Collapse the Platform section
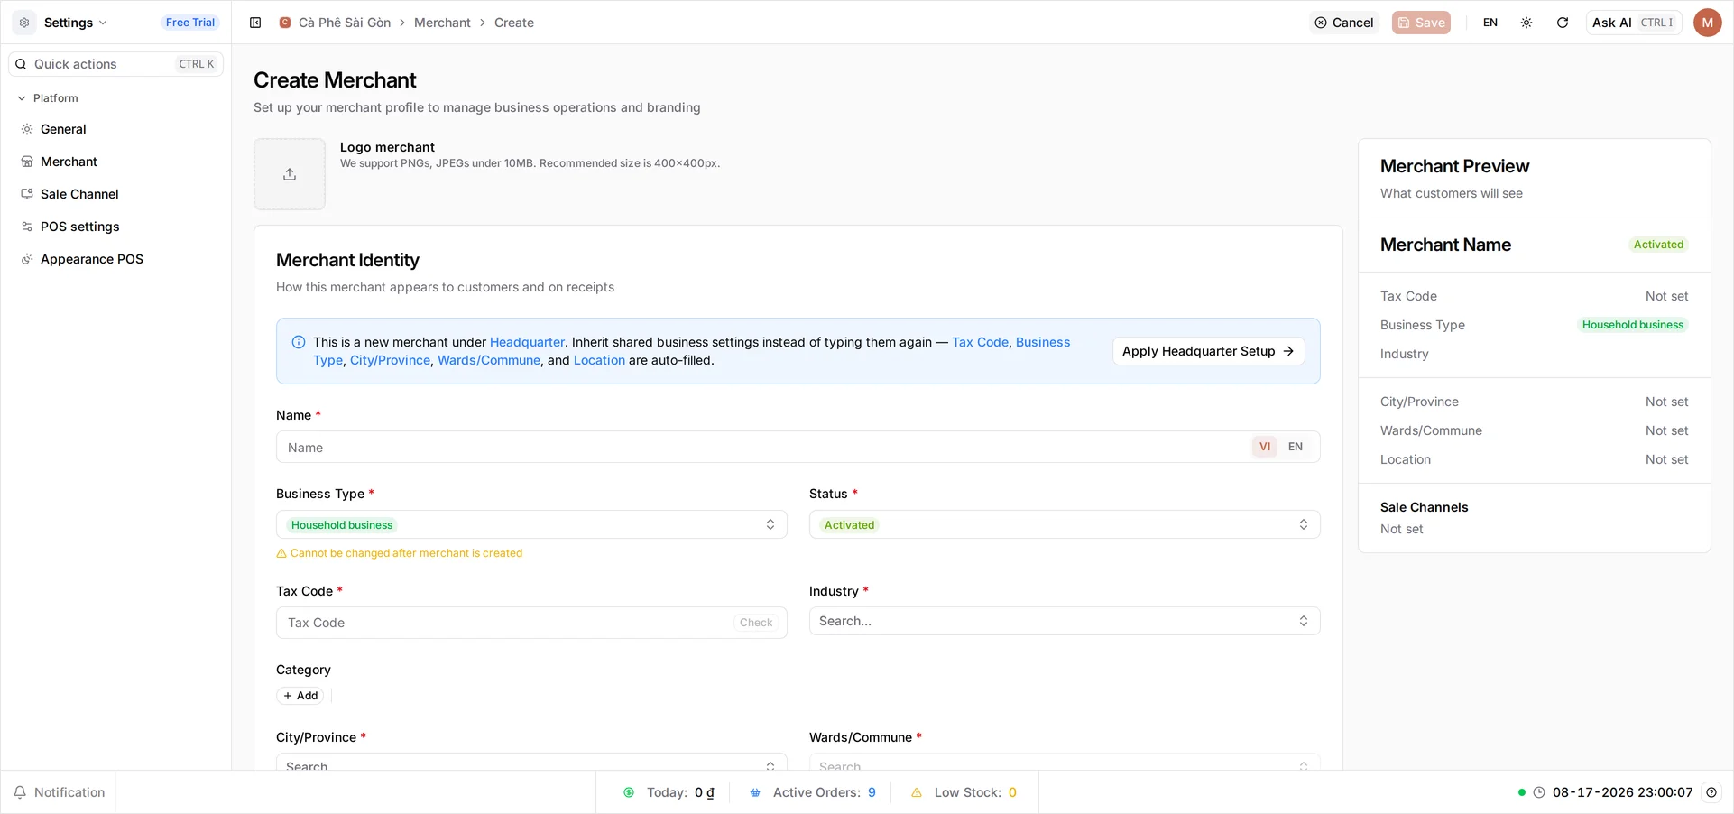Image resolution: width=1734 pixels, height=814 pixels. pyautogui.click(x=49, y=98)
